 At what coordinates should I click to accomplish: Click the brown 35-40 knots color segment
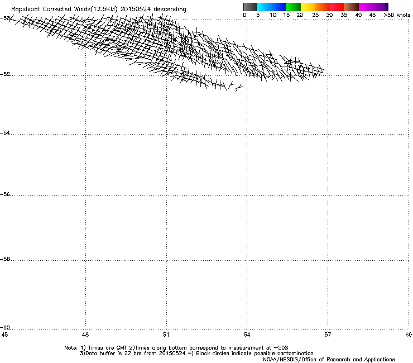coord(352,7)
